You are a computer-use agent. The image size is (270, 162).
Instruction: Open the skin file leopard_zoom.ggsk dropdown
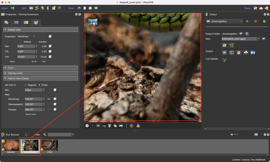coord(258,39)
